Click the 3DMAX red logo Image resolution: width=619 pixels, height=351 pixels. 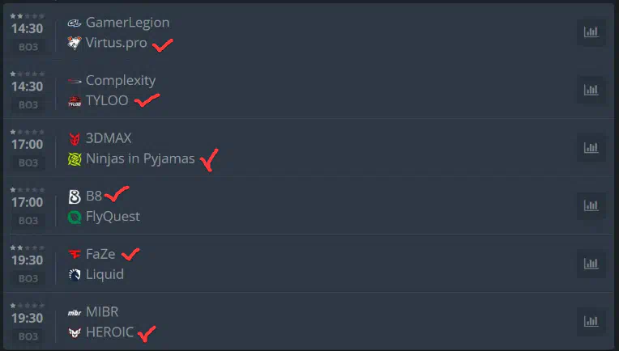click(x=75, y=138)
